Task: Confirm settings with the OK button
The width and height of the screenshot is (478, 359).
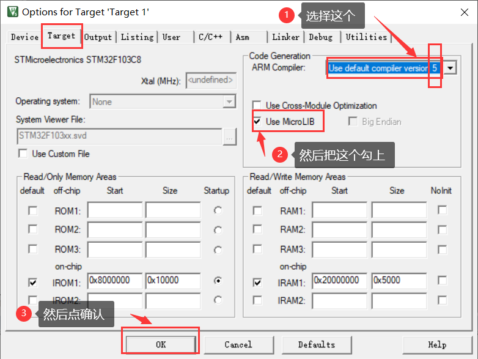Action: click(161, 345)
